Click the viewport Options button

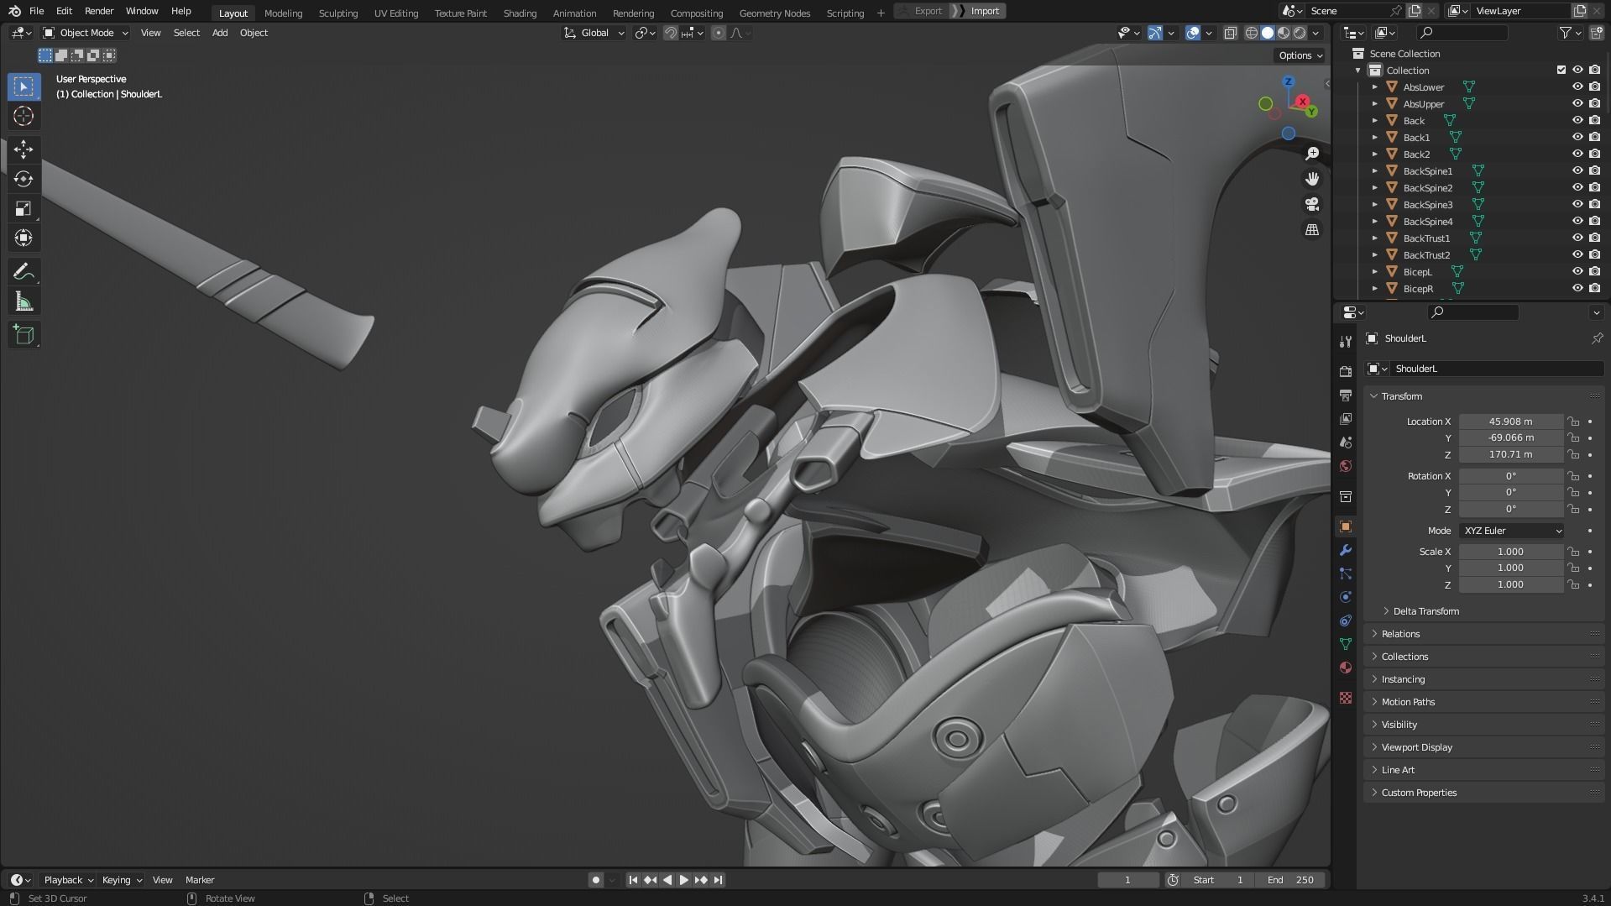[1300, 55]
